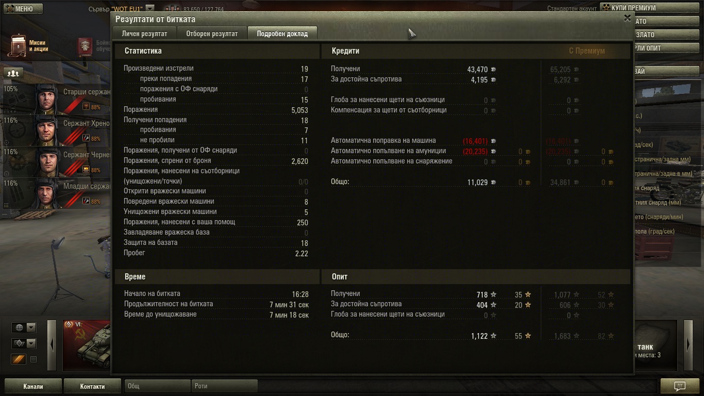Open the МЕНЮ button
Screen dimensions: 704x396
[22, 9]
